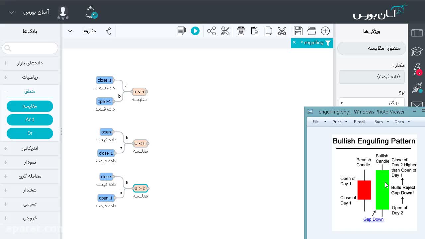Collapse the منطق blocks category
425x239 pixels.
click(x=30, y=91)
